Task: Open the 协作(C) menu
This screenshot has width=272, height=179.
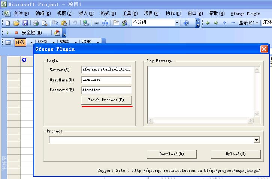Action: pyautogui.click(x=173, y=14)
